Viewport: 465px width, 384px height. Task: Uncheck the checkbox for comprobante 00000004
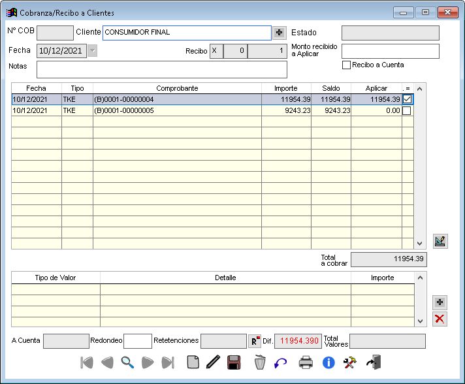point(407,99)
